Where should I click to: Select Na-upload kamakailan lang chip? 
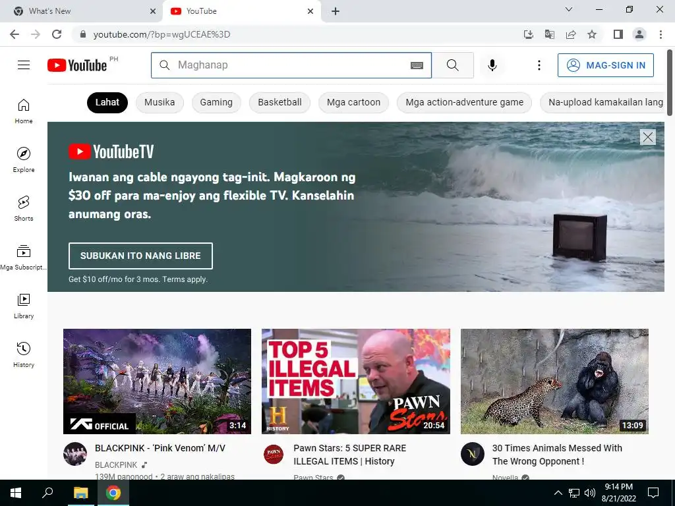pyautogui.click(x=602, y=102)
